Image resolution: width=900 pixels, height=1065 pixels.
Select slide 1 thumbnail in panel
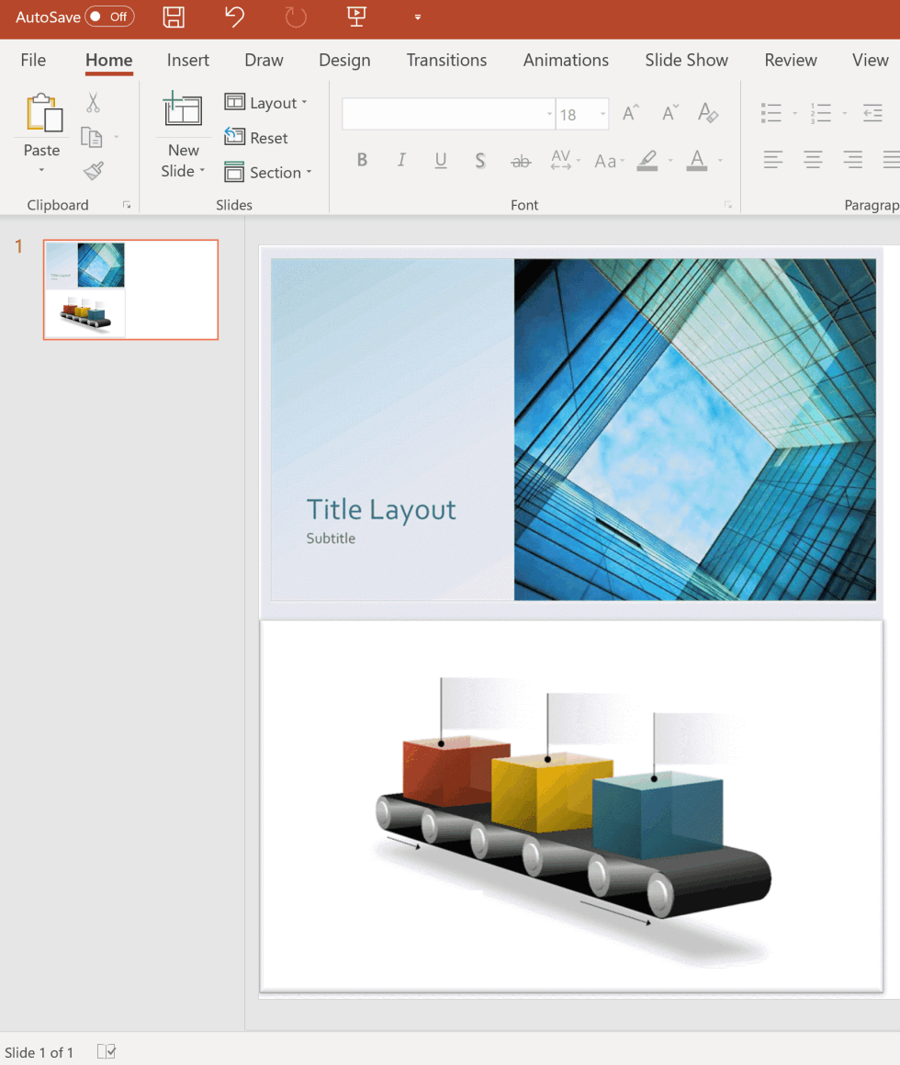(130, 289)
